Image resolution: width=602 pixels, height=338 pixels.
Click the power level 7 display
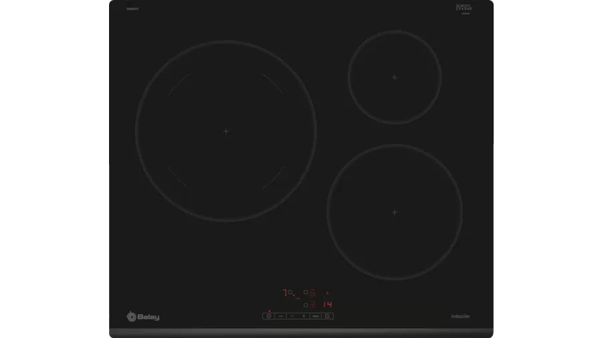284,293
